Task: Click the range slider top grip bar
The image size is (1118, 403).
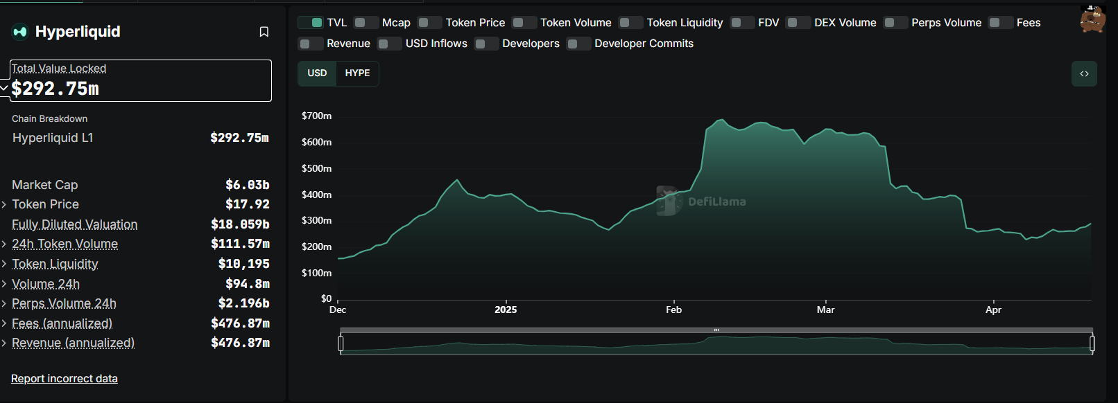Action: (x=716, y=330)
